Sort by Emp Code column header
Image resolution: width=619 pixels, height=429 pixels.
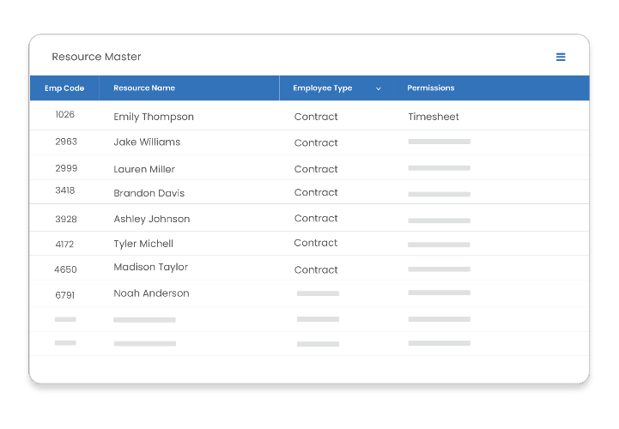(x=64, y=88)
